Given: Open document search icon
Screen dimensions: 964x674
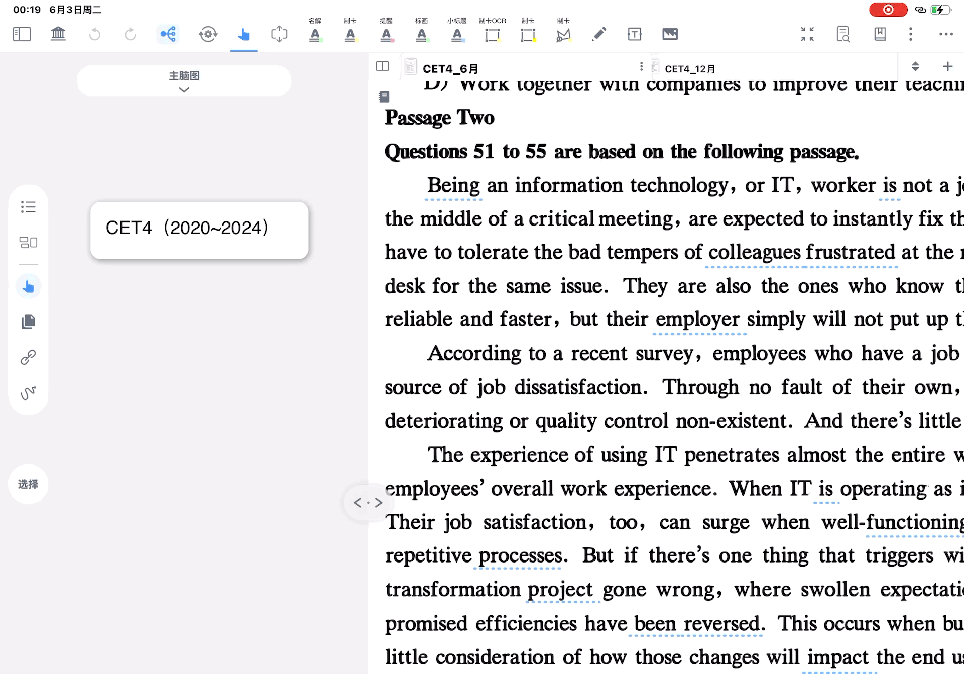Looking at the screenshot, I should pyautogui.click(x=843, y=34).
